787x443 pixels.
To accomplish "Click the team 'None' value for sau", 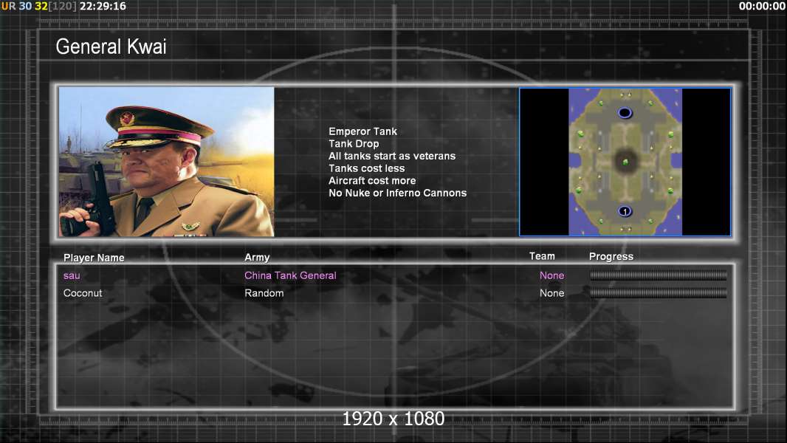I will click(x=551, y=275).
